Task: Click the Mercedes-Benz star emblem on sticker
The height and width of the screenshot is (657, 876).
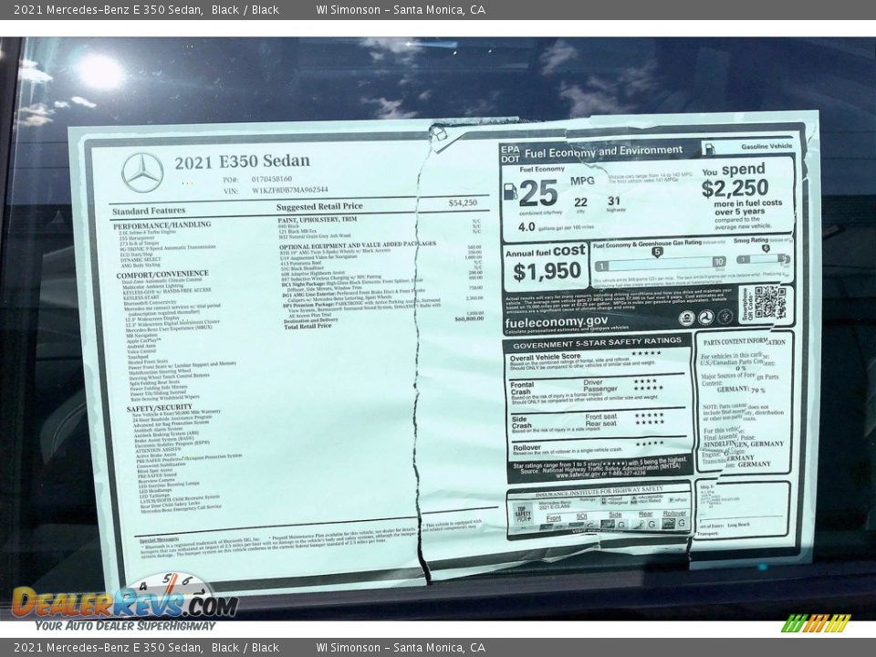Action: (142, 173)
